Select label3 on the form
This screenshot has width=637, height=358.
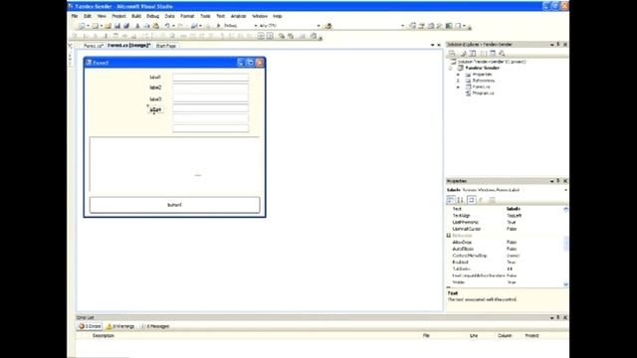pyautogui.click(x=155, y=99)
